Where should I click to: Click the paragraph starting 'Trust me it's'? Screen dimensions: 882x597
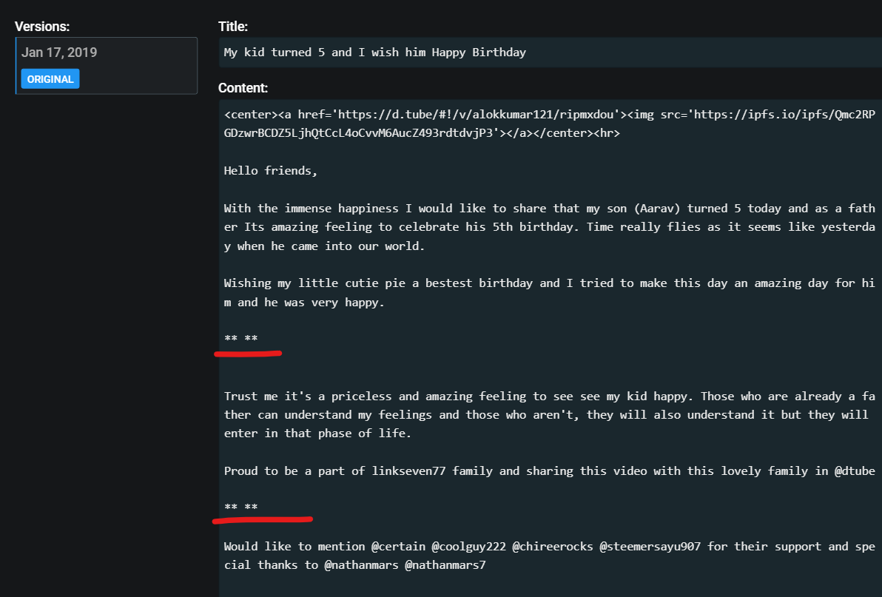click(550, 415)
